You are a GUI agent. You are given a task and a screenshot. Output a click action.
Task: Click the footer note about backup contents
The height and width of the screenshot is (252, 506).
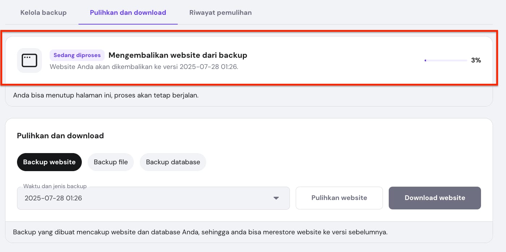200,232
